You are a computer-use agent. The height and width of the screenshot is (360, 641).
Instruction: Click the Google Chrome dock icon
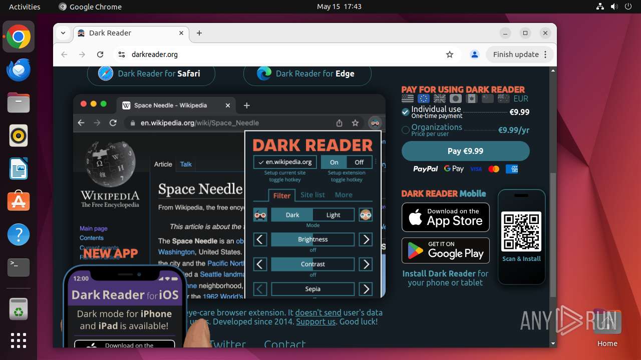tap(19, 37)
